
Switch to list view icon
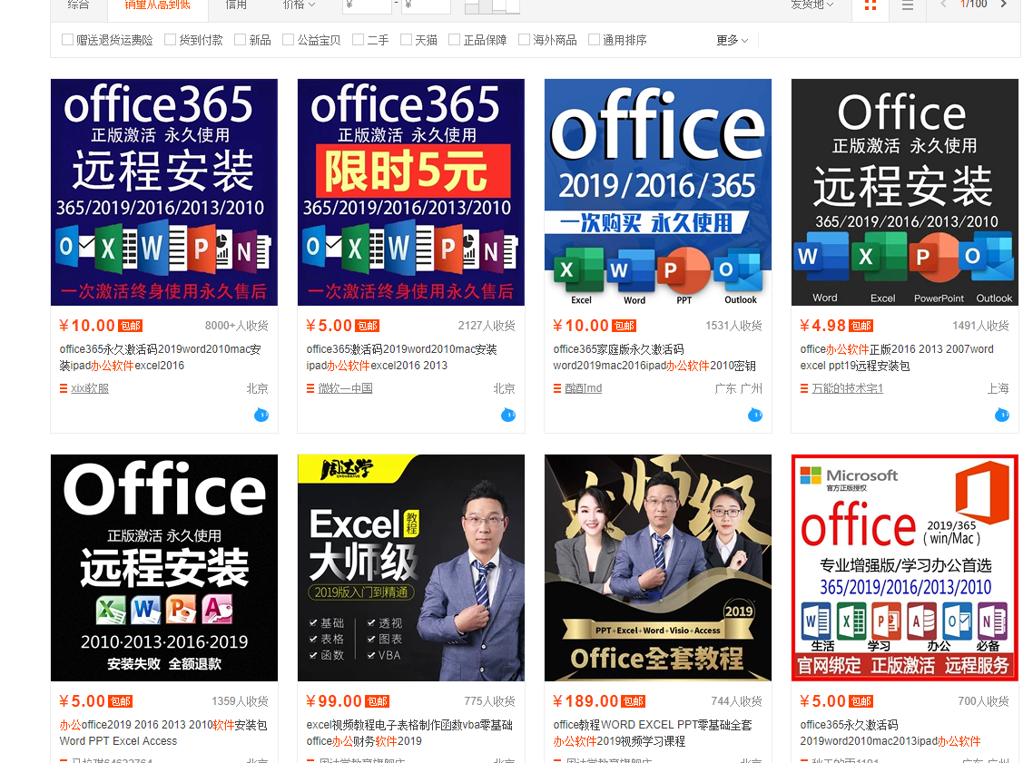pyautogui.click(x=908, y=5)
